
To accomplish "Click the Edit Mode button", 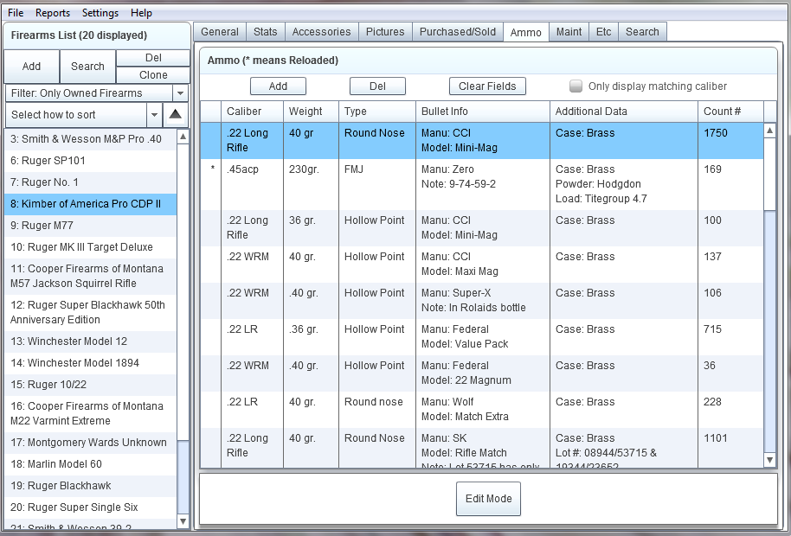I will 488,499.
